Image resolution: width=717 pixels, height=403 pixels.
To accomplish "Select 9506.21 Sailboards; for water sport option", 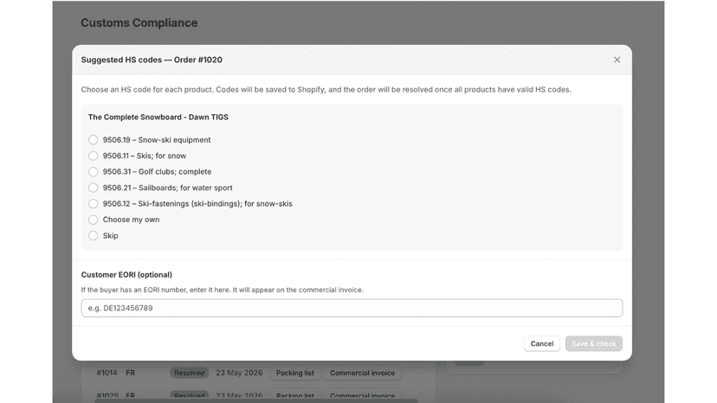I will pos(94,188).
